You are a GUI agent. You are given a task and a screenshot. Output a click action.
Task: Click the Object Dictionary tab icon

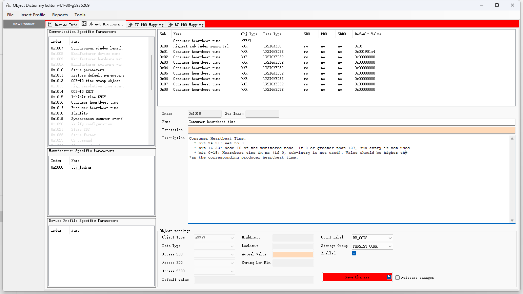pyautogui.click(x=84, y=24)
